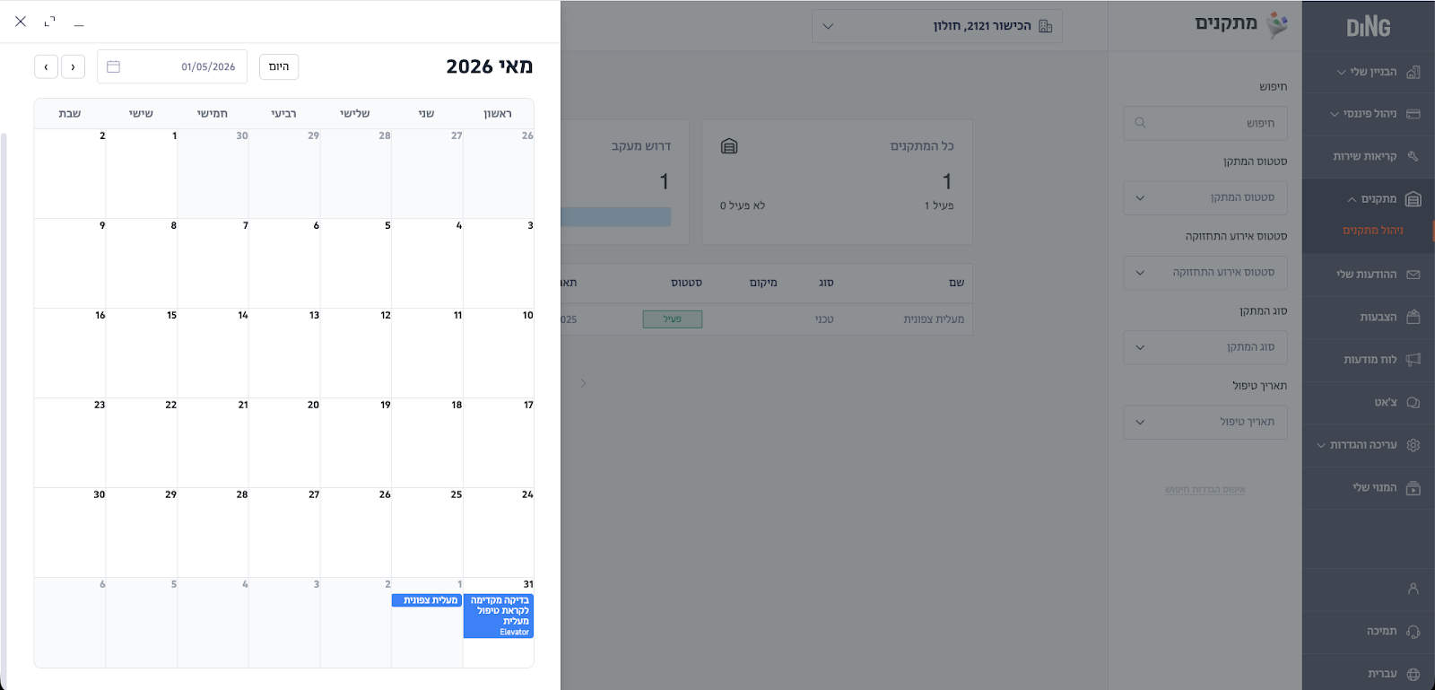The height and width of the screenshot is (690, 1435).
Task: Open the facility management menu item
Action: 1372,231
